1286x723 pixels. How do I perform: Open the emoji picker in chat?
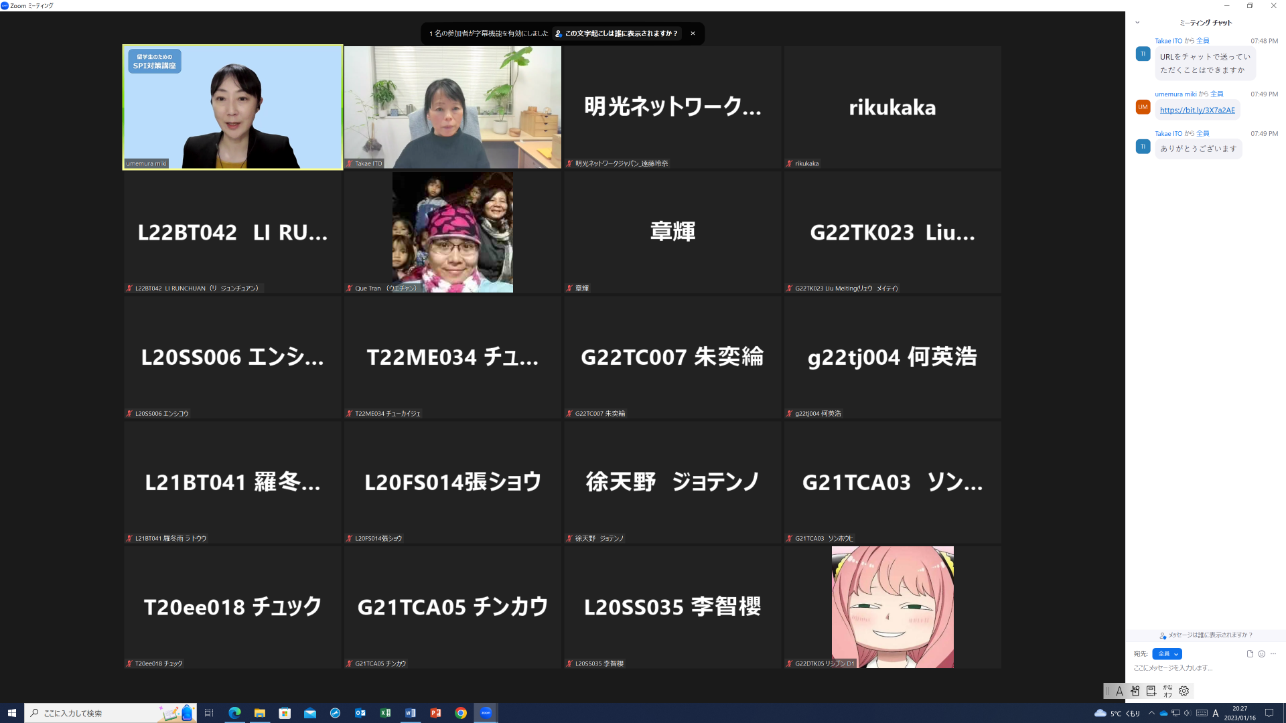pyautogui.click(x=1262, y=654)
